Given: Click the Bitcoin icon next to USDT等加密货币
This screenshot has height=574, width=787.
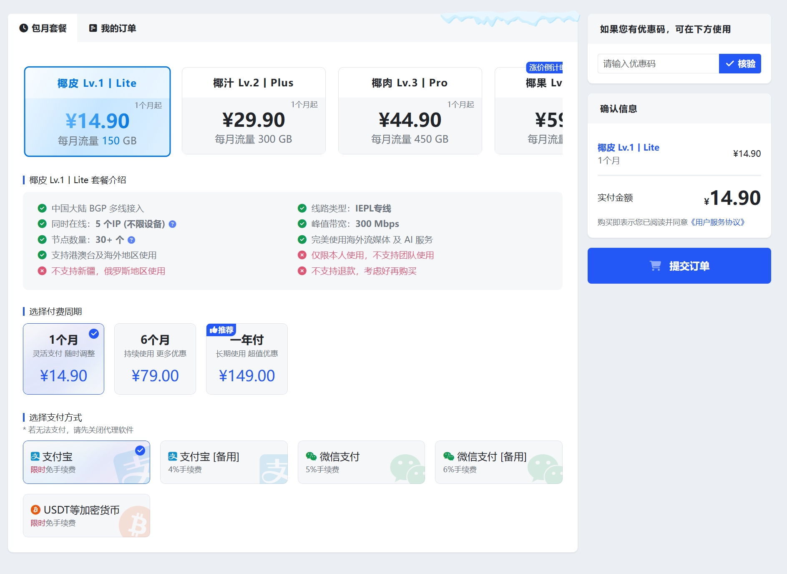Looking at the screenshot, I should 35,510.
